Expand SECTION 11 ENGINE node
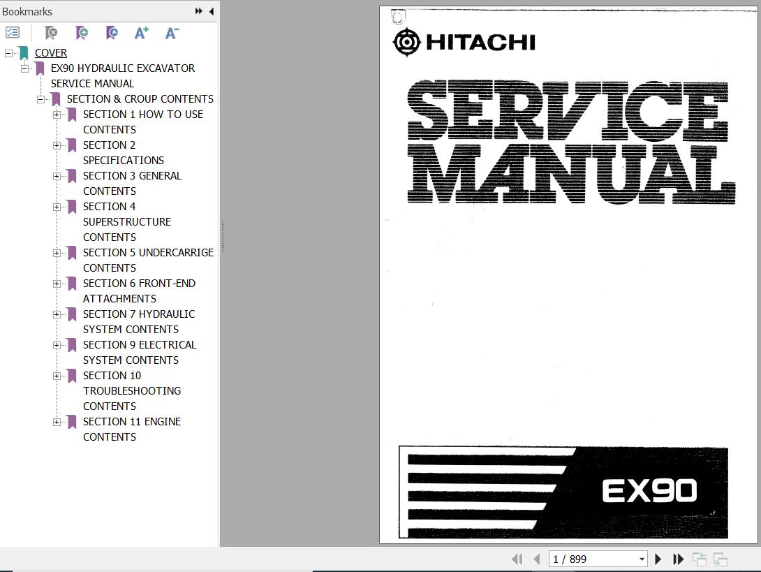761x572 pixels. (57, 423)
